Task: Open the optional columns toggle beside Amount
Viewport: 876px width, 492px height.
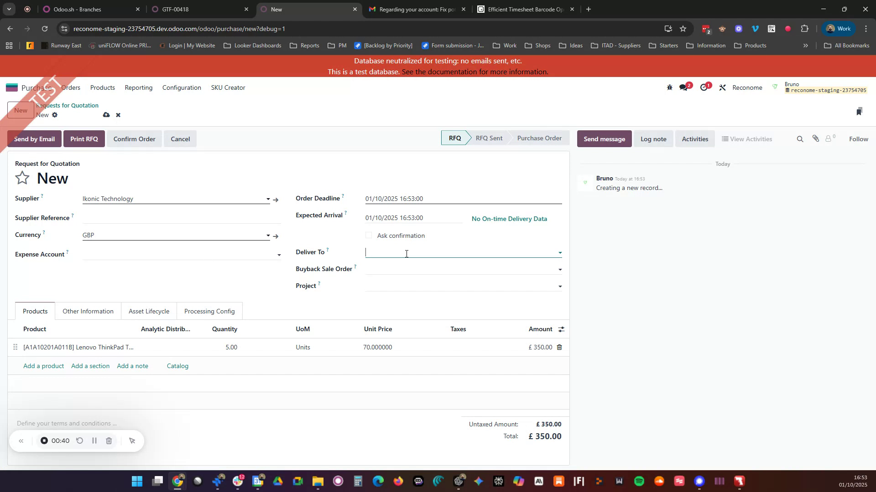Action: point(561,329)
